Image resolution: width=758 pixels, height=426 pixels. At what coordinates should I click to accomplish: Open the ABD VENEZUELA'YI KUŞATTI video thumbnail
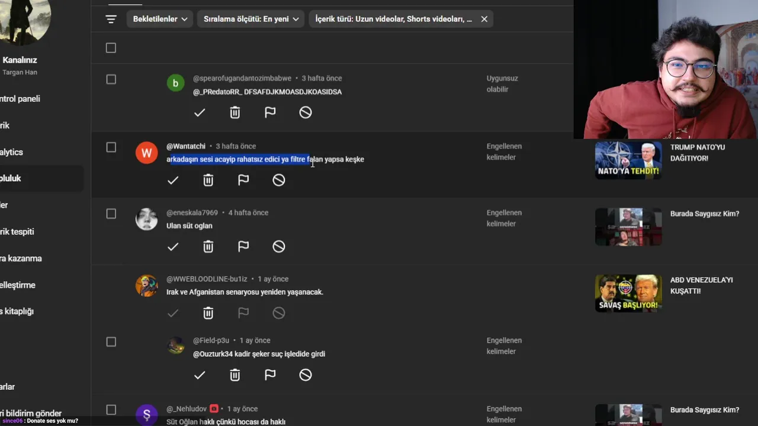pyautogui.click(x=628, y=293)
